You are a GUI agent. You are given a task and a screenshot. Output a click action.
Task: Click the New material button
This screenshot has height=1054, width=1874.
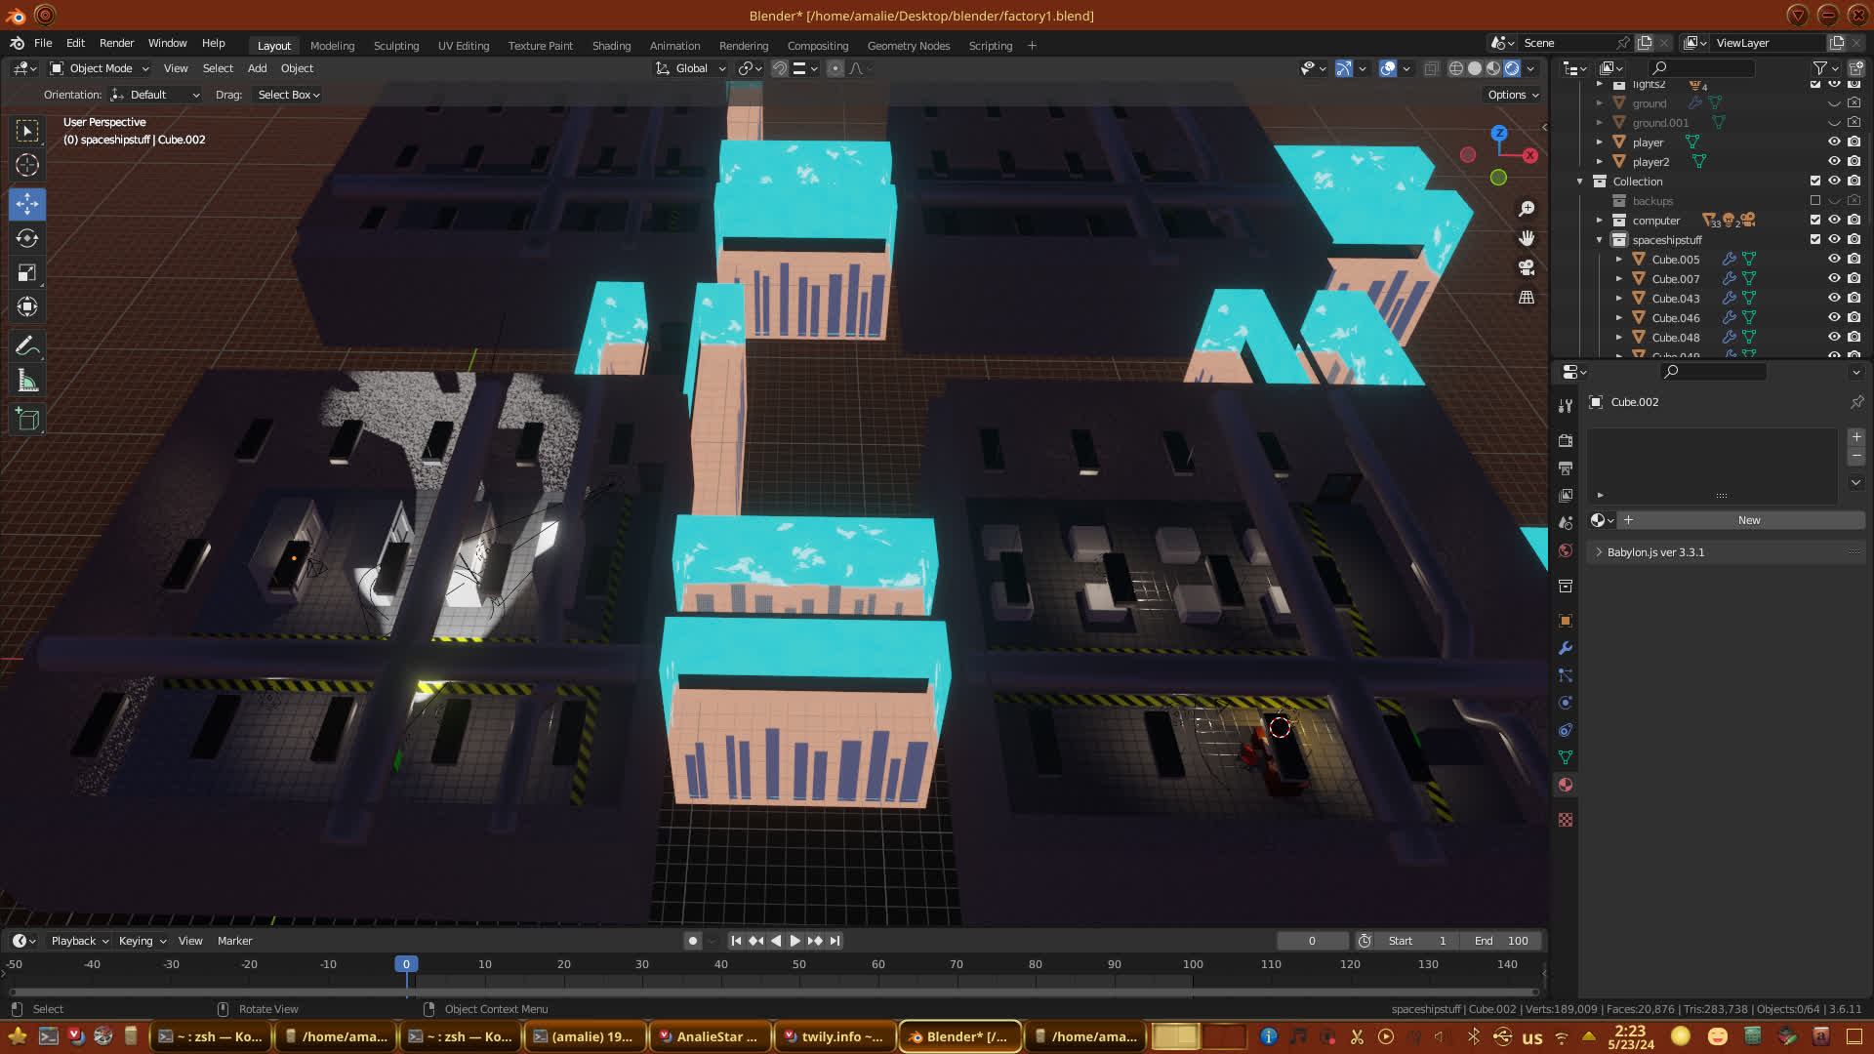point(1748,520)
